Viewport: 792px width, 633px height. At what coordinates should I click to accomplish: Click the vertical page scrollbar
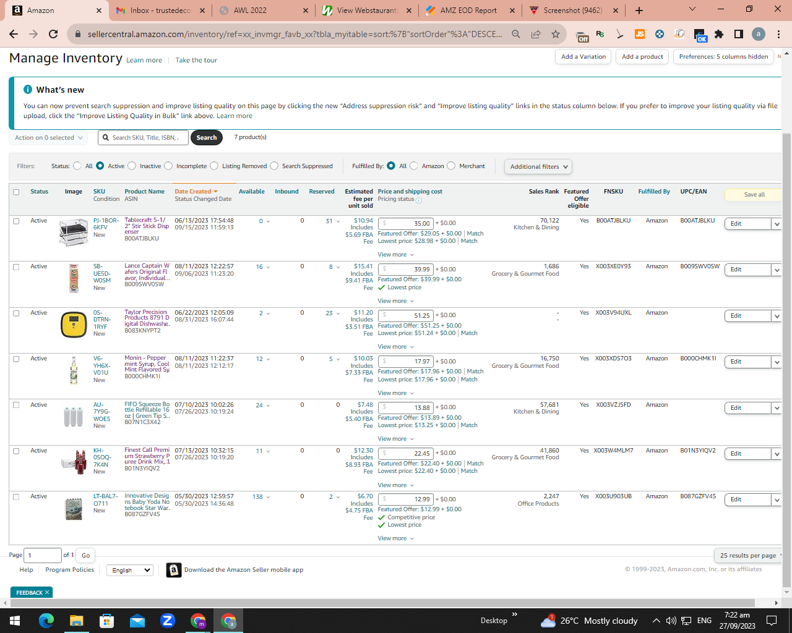coord(787,360)
